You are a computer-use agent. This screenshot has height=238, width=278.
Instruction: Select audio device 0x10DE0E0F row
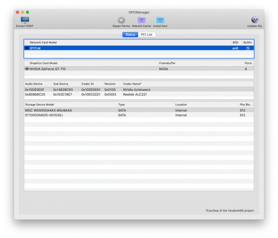tap(139, 90)
